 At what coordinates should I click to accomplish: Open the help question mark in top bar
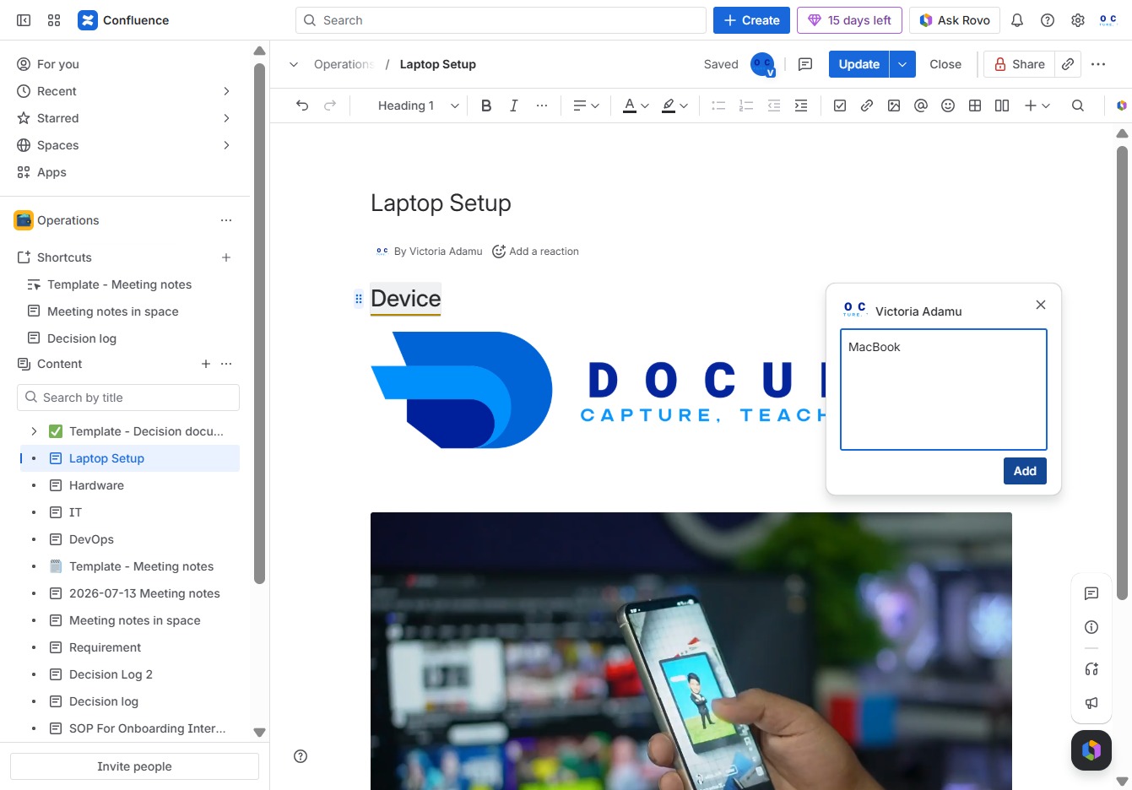1048,20
